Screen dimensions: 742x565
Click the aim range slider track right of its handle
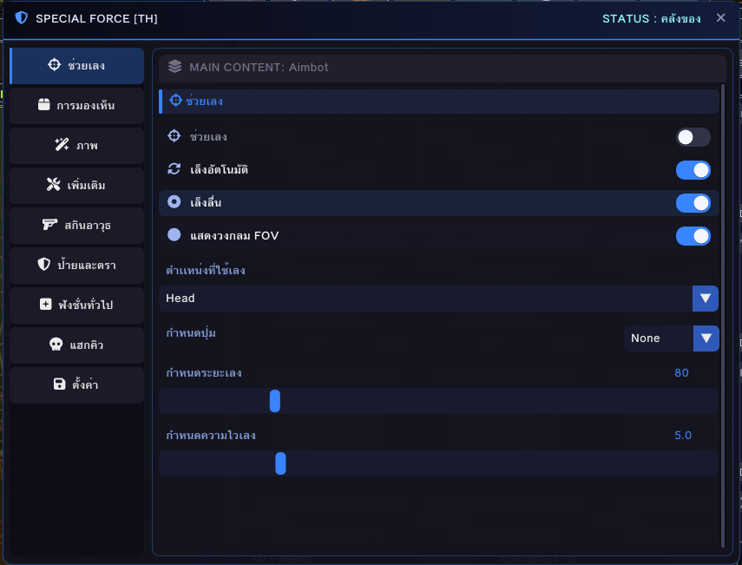tap(499, 401)
